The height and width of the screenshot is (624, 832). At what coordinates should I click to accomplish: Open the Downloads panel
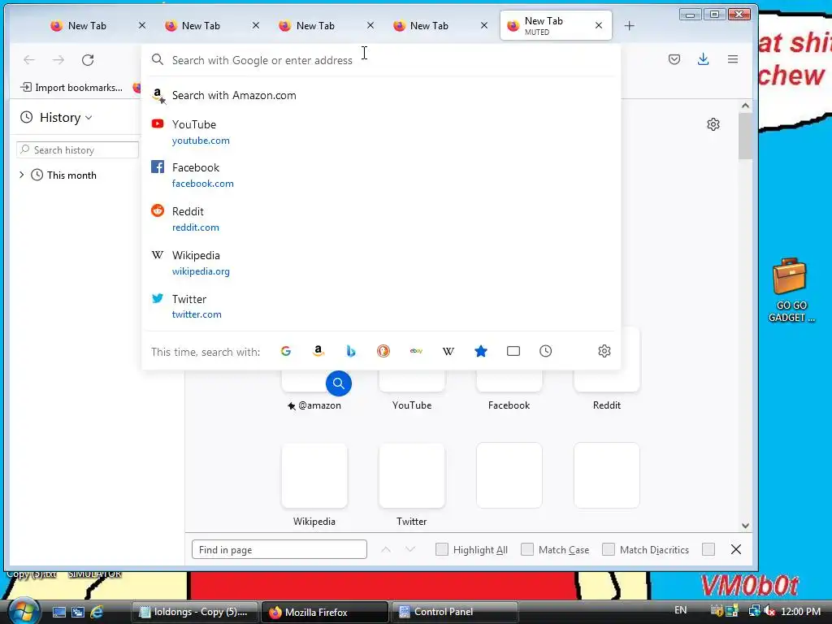tap(703, 58)
